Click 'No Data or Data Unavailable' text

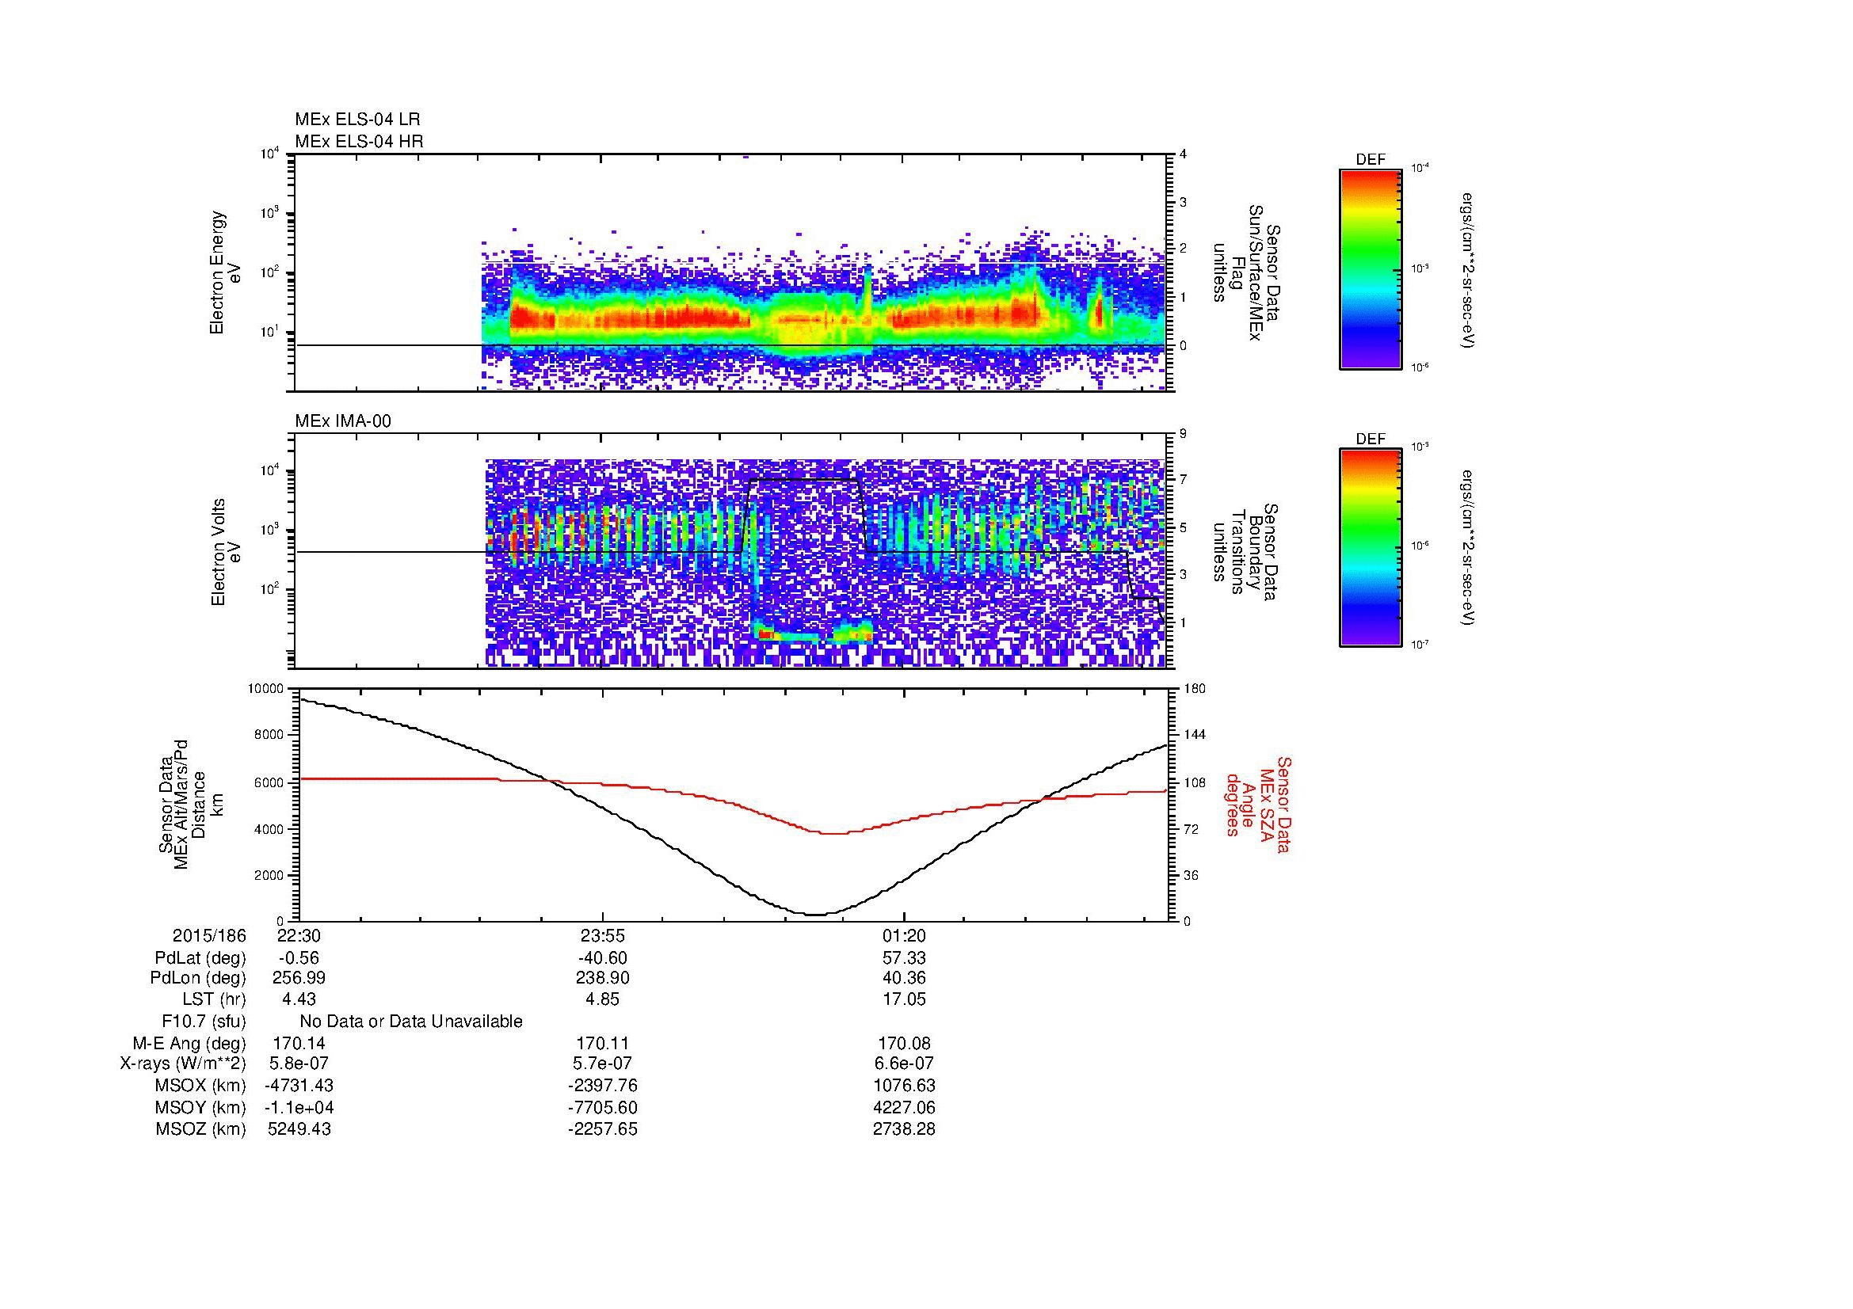[411, 1022]
